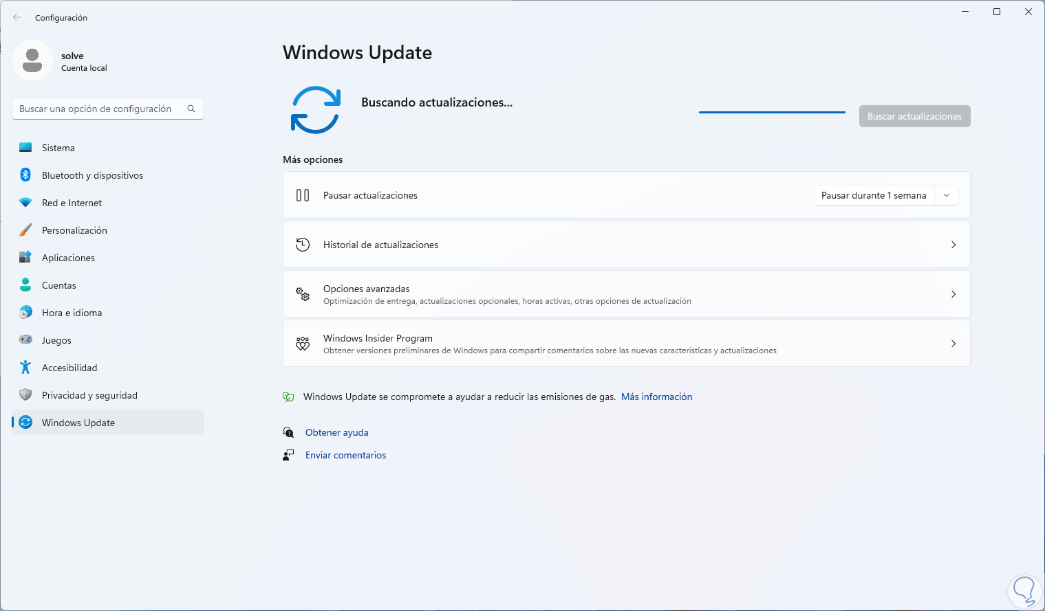
Task: Click the Sistema monitor icon
Action: click(x=25, y=148)
